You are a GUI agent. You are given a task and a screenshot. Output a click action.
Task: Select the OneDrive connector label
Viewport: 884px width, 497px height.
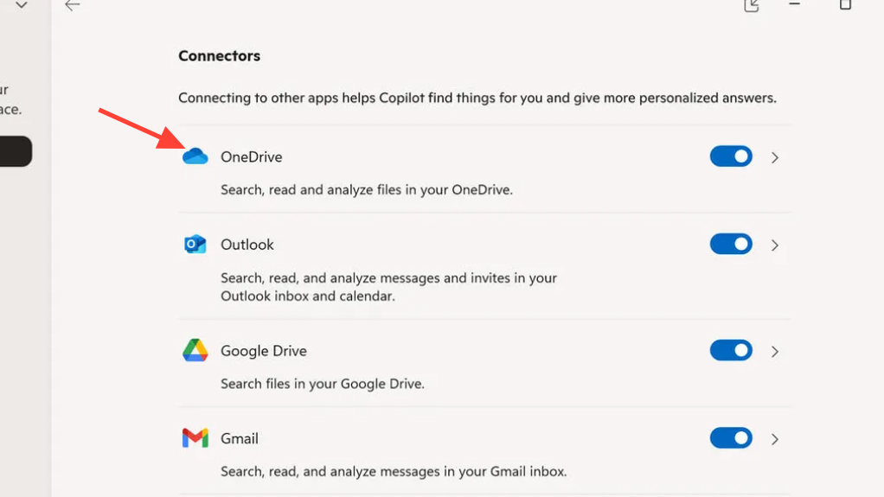pyautogui.click(x=251, y=156)
